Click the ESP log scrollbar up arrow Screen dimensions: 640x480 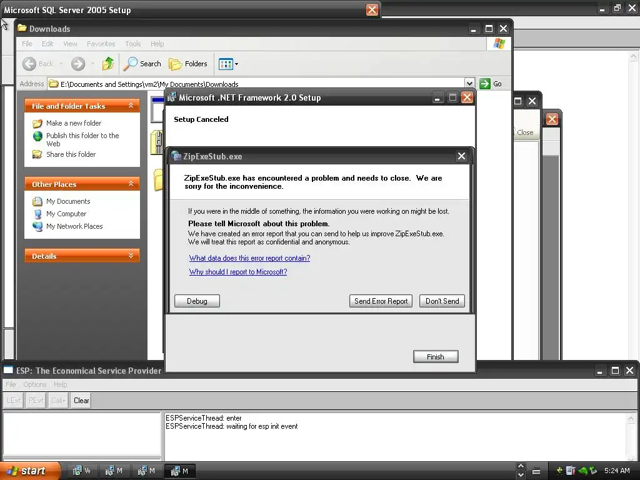(x=631, y=418)
